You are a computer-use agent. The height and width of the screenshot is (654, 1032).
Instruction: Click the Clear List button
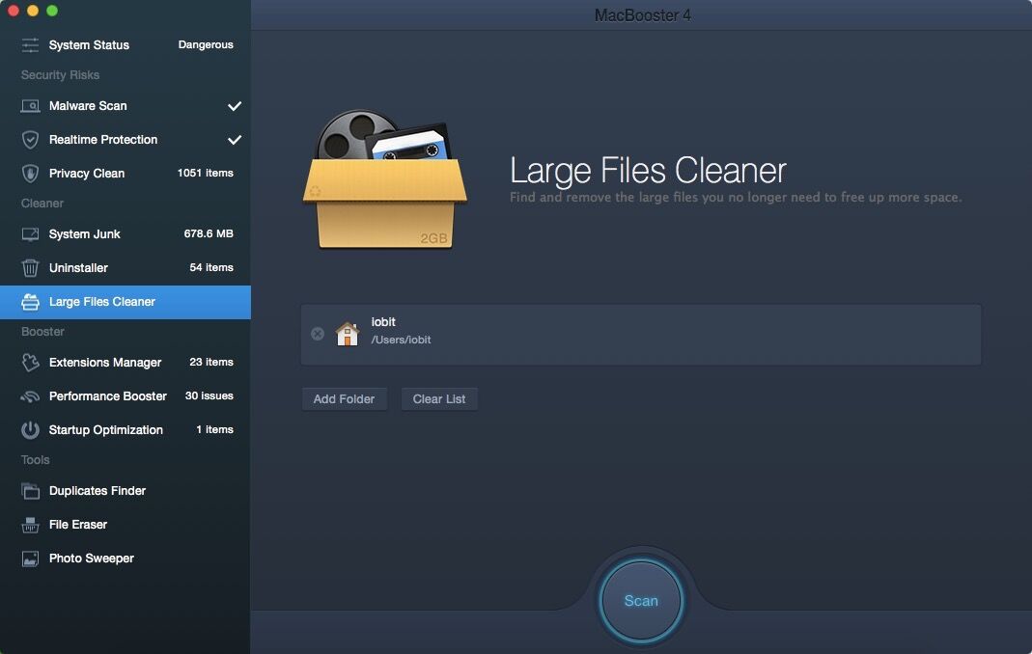tap(439, 399)
